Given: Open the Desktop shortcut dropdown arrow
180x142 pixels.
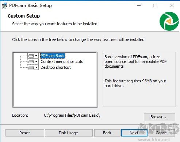Looking at the screenshot, I should pos(36,67).
